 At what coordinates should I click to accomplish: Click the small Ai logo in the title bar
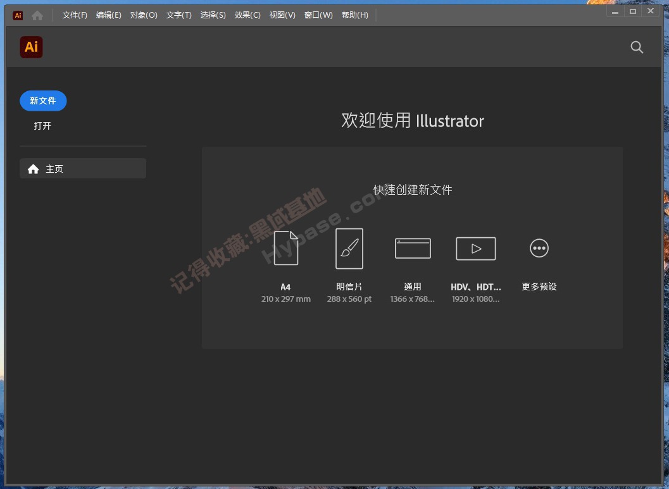click(18, 15)
